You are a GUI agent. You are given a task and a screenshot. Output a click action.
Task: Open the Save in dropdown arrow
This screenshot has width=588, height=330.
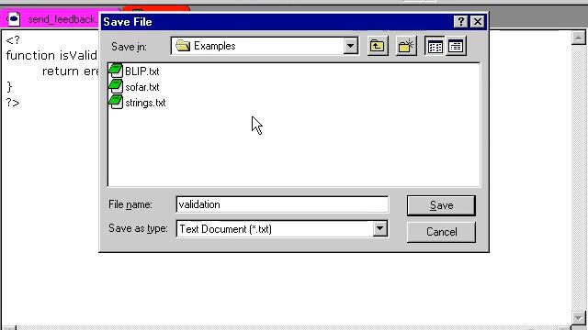pyautogui.click(x=350, y=46)
